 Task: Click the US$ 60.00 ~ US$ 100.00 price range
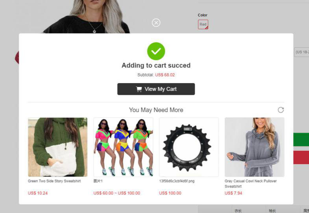(x=117, y=193)
